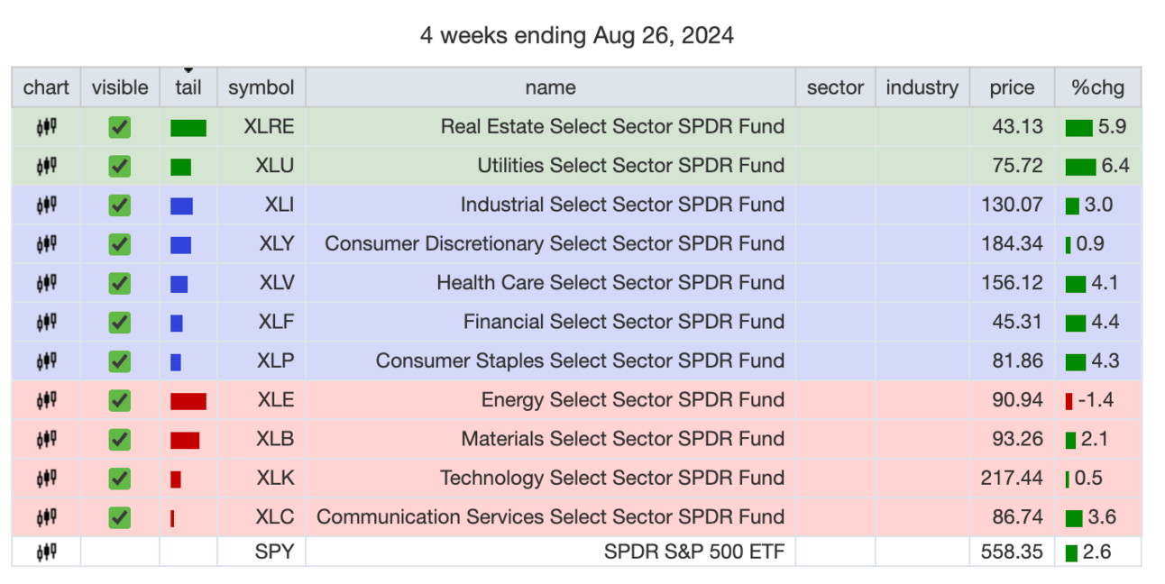Select the XLP symbol link
This screenshot has width=1165, height=584.
point(276,360)
